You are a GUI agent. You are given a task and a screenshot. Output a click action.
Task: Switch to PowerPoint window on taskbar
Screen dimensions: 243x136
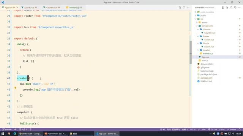tap(55, 134)
